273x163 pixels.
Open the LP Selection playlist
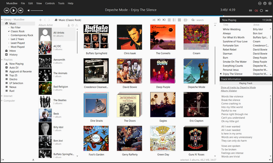(x=16, y=83)
